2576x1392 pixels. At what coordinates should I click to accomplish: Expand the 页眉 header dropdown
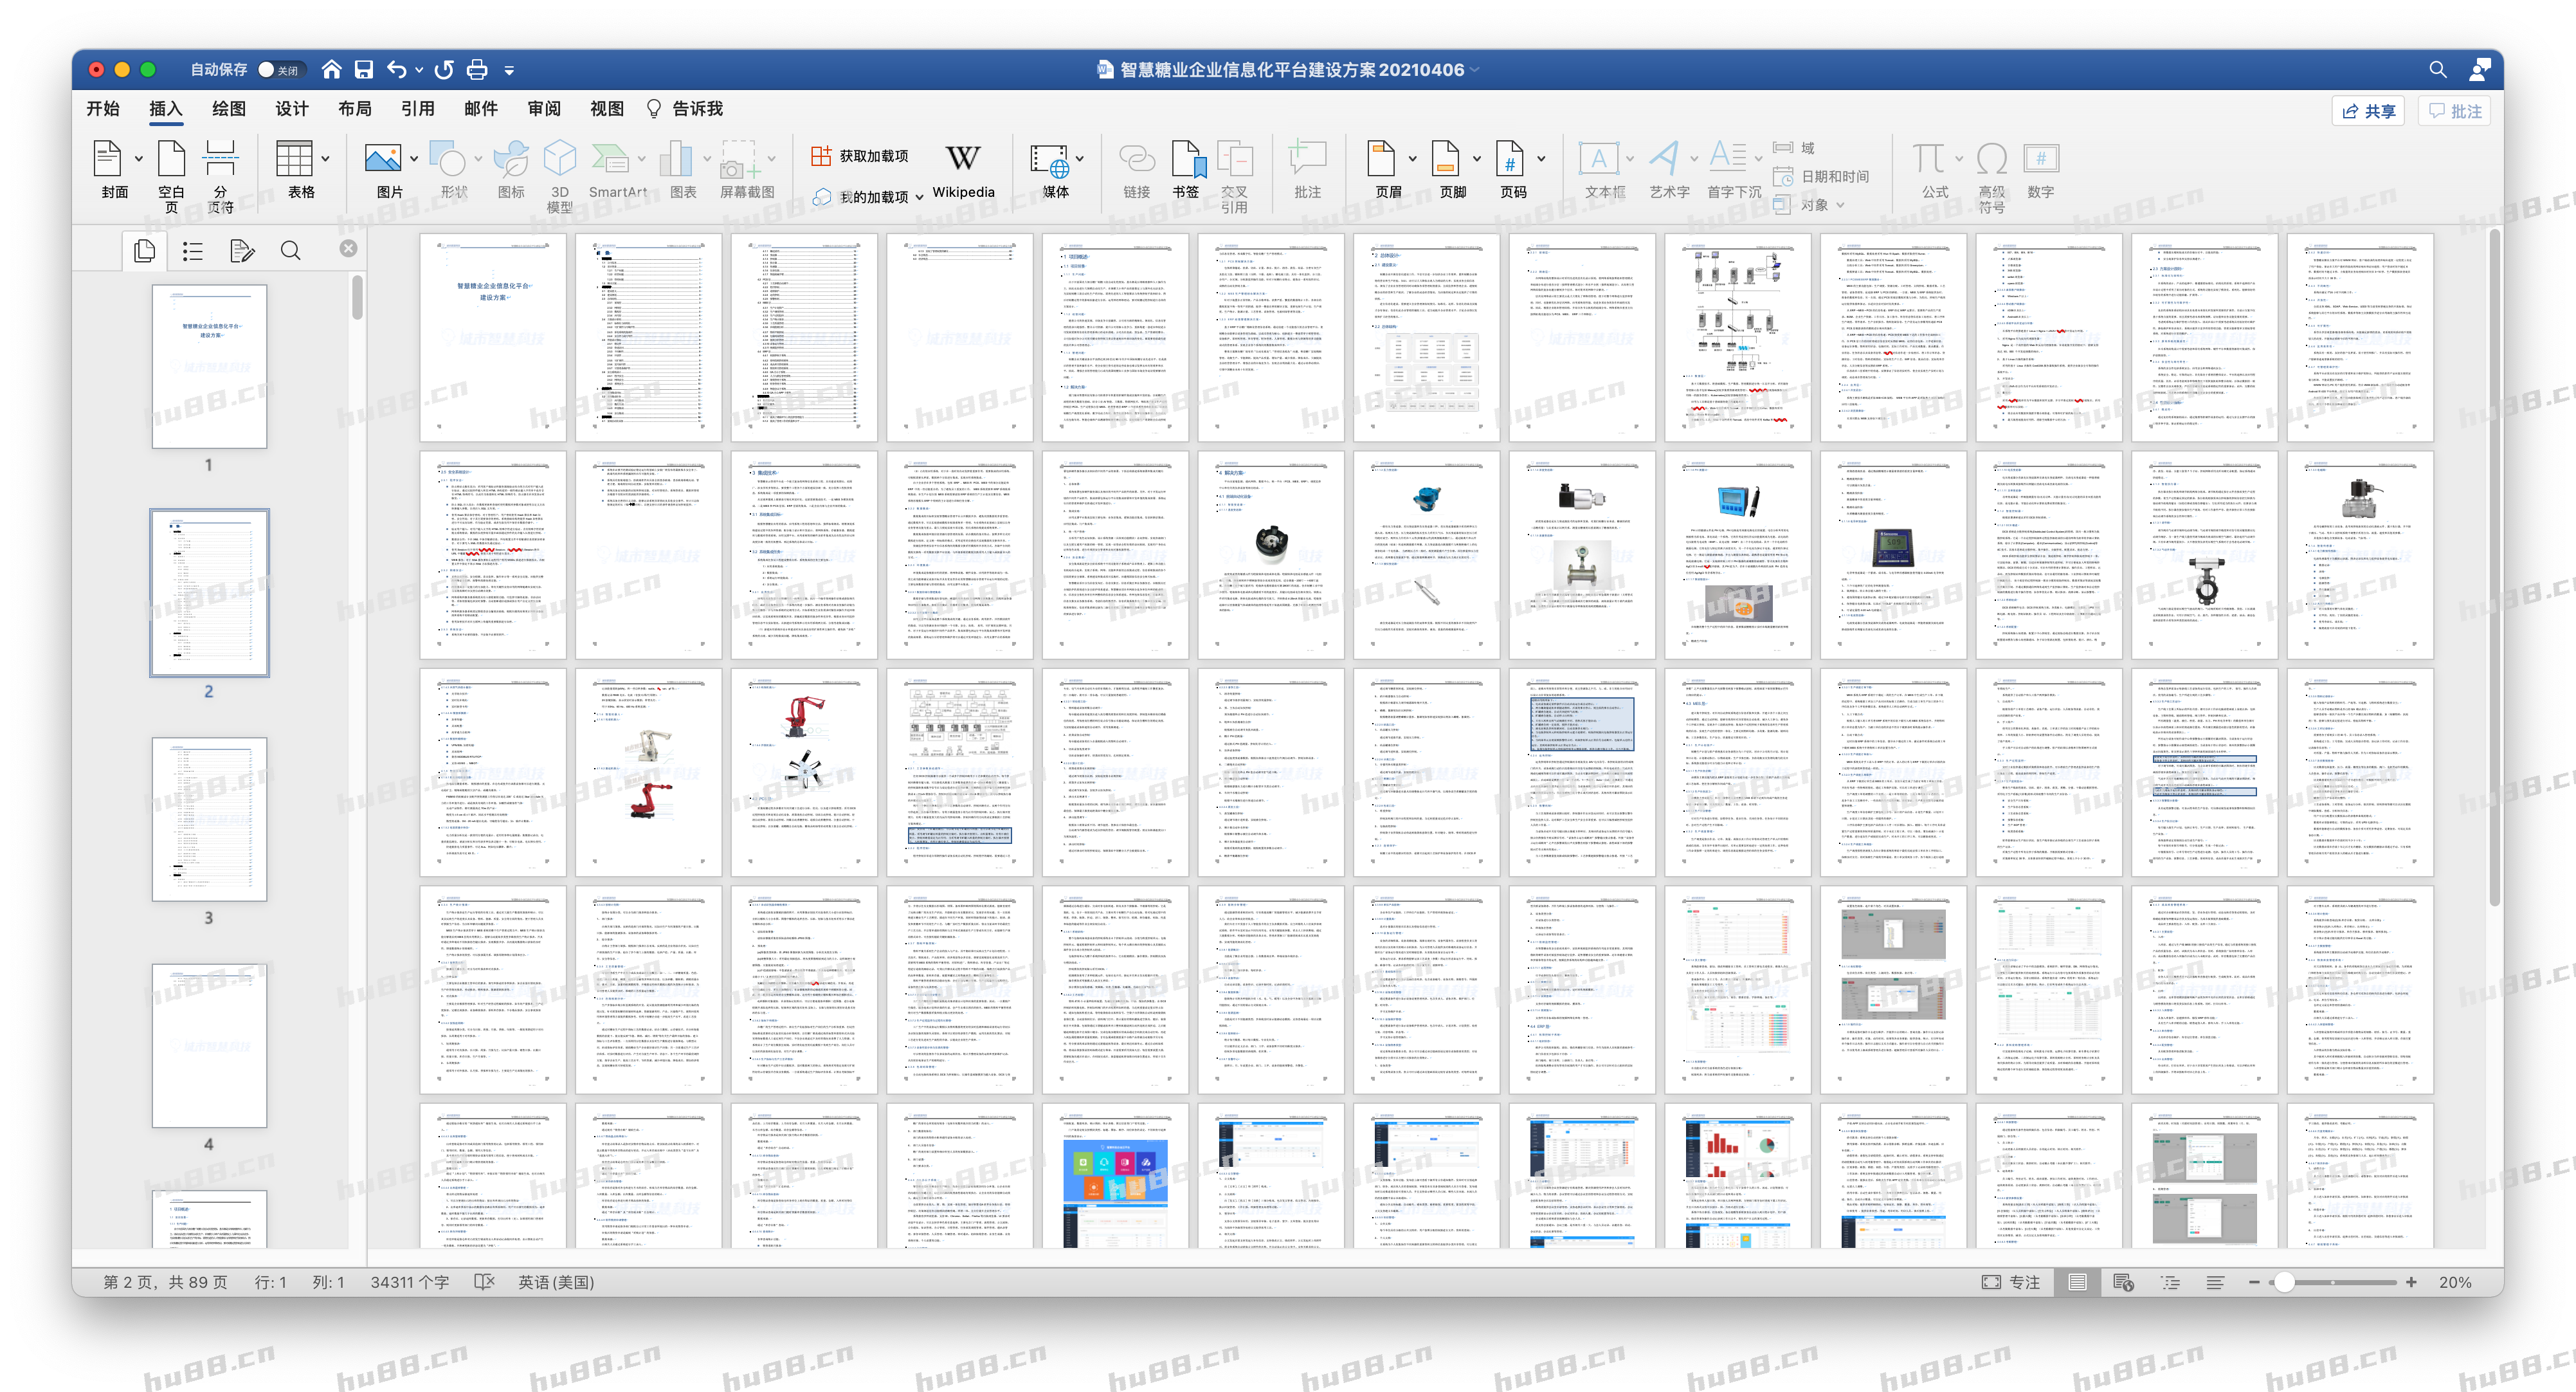point(1412,158)
